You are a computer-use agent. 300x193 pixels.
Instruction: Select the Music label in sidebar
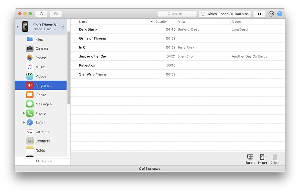tap(40, 67)
